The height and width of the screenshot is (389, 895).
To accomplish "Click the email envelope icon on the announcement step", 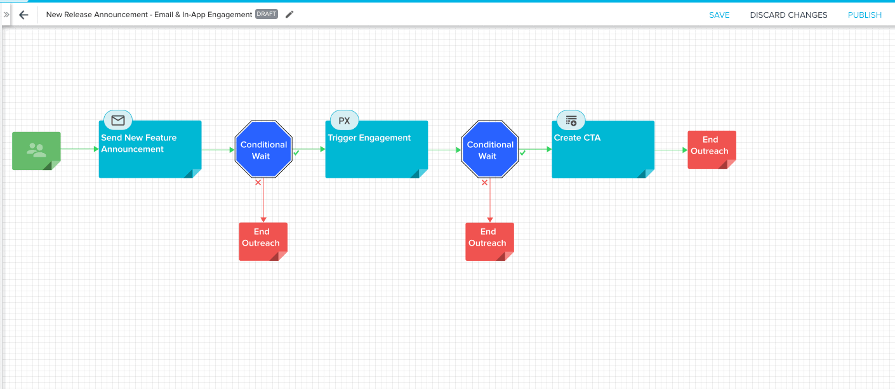I will coord(118,120).
